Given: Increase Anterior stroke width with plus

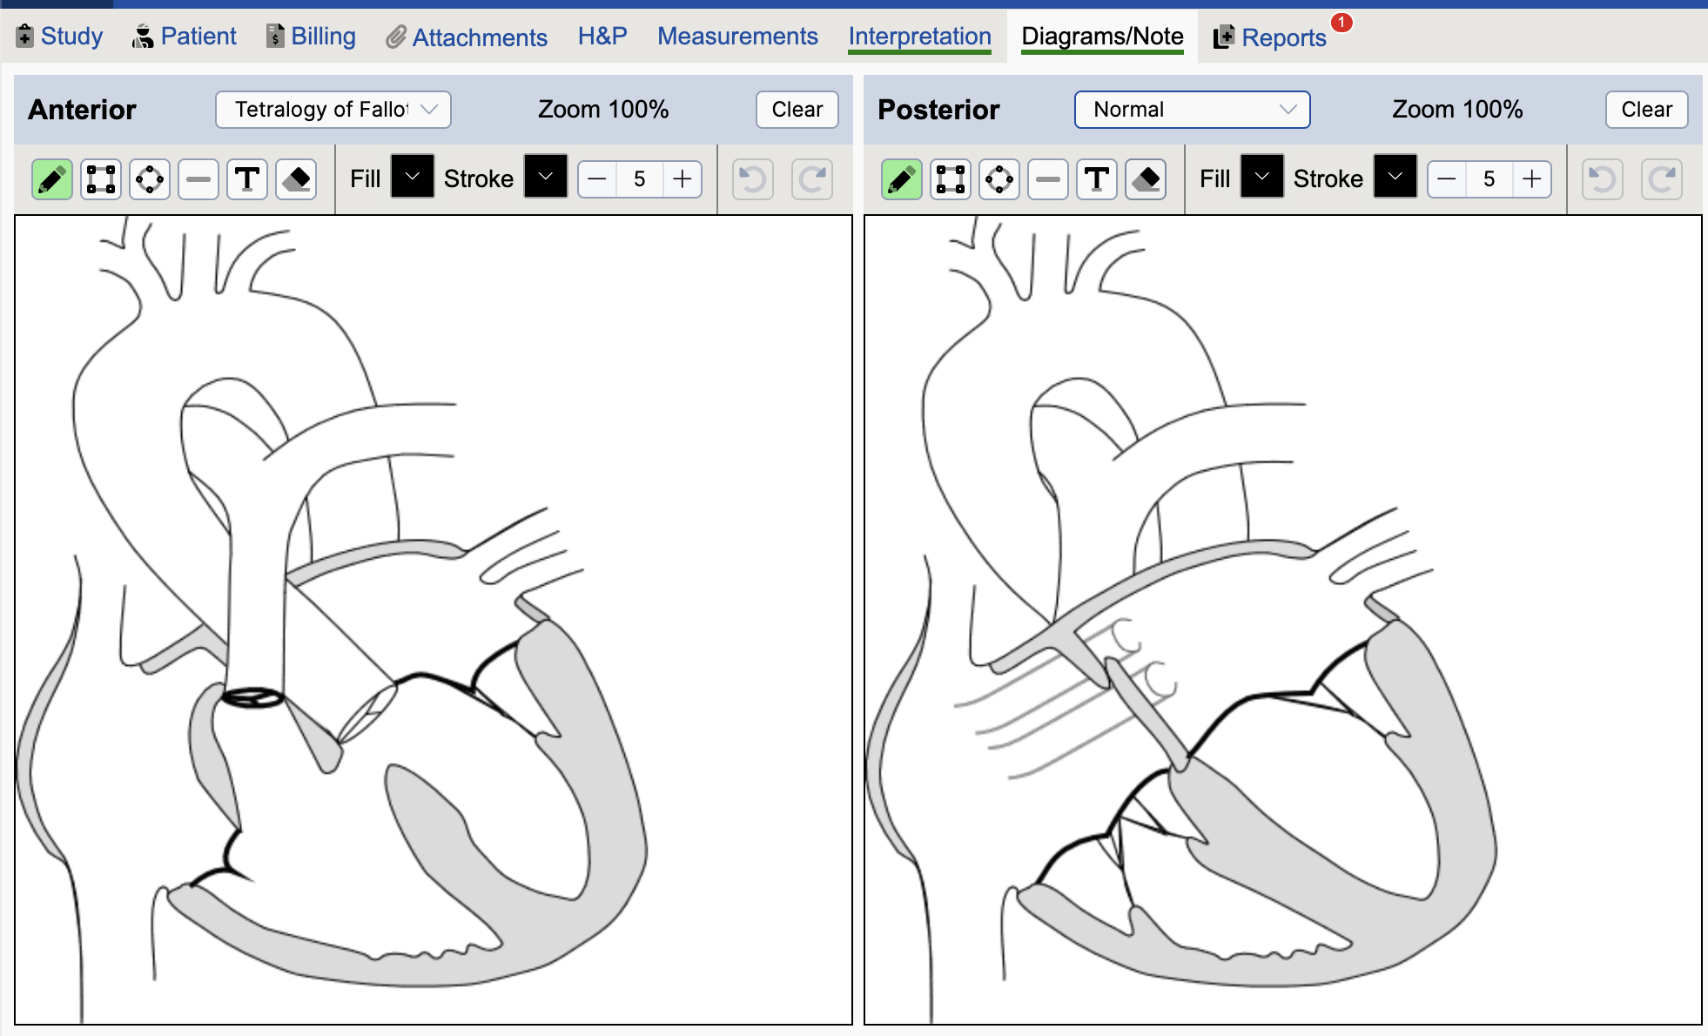Looking at the screenshot, I should click(683, 179).
